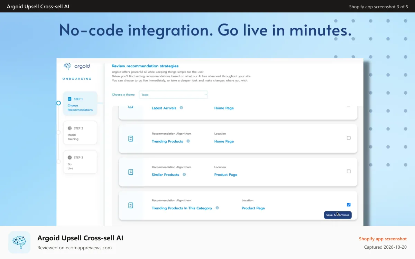Click info icon next to Latest Arrivals
Screen dimensions: 415x259
click(x=181, y=108)
